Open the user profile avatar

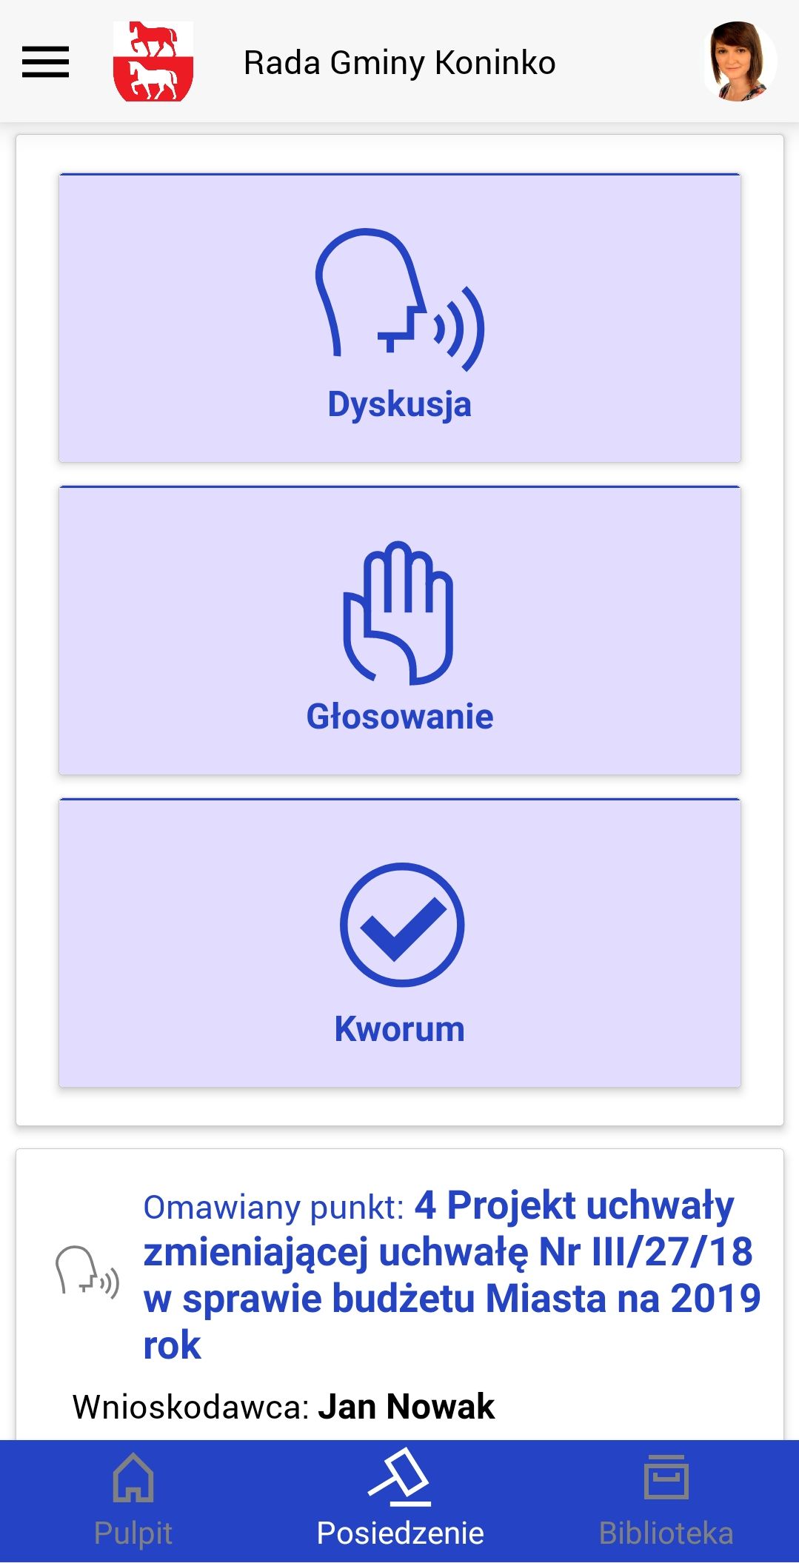(x=739, y=61)
